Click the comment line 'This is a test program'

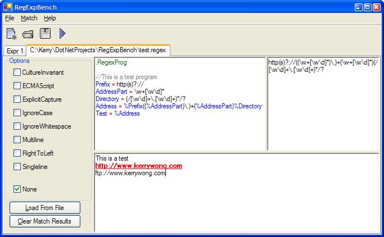pyautogui.click(x=127, y=77)
